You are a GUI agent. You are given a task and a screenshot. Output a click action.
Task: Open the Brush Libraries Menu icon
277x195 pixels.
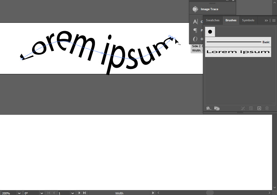209,108
